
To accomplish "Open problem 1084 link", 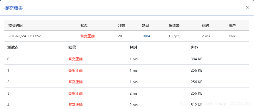I will tap(146, 36).
